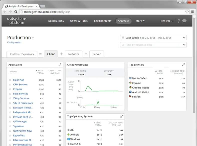This screenshot has width=197, height=146.
Task: Expand the Top Operating Systems panel
Action: click(122, 116)
